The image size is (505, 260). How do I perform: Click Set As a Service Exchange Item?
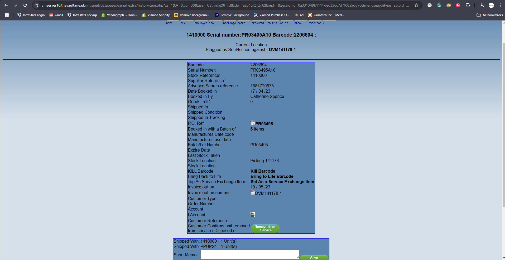point(282,182)
